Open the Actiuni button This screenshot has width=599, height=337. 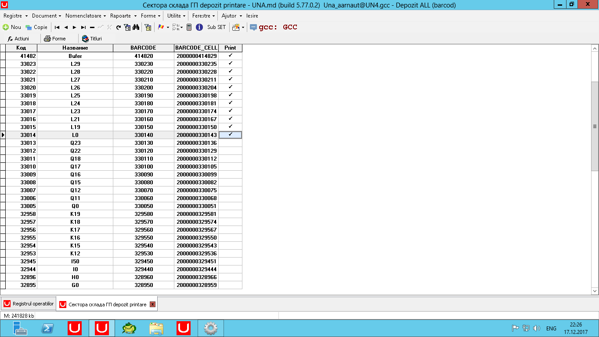point(18,39)
